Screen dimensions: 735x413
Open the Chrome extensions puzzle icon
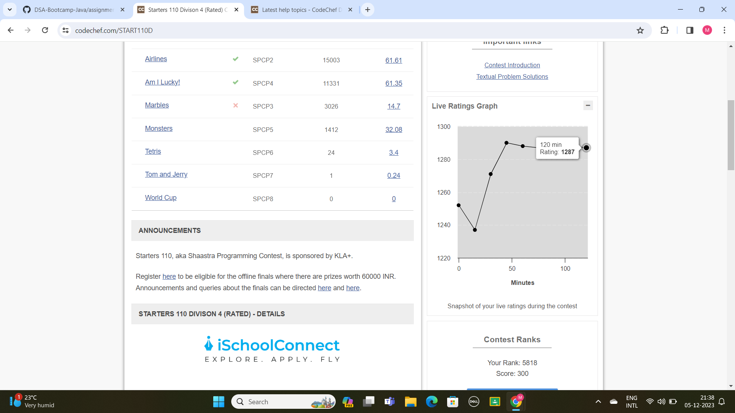pyautogui.click(x=665, y=30)
